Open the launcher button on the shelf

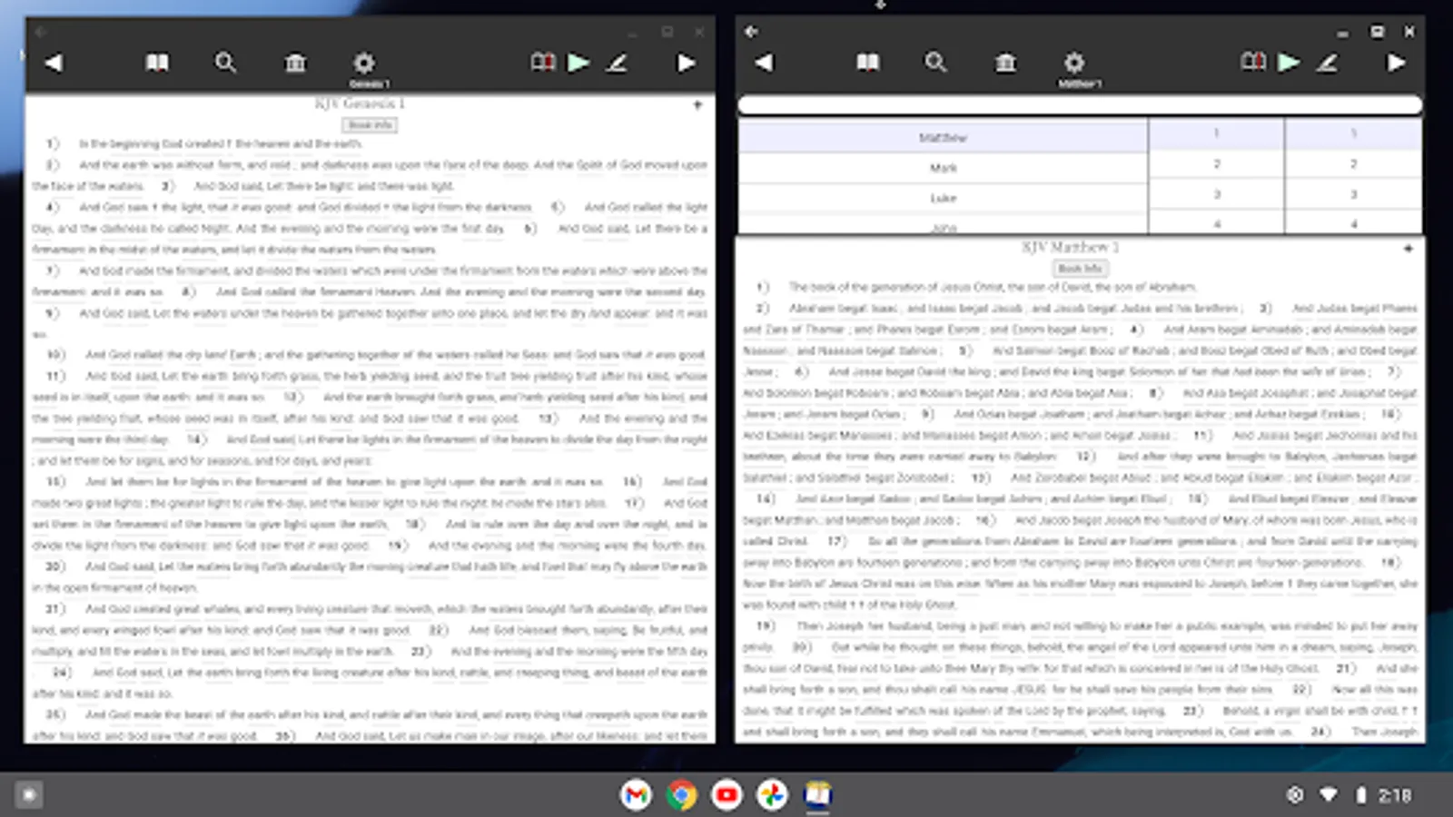(29, 795)
